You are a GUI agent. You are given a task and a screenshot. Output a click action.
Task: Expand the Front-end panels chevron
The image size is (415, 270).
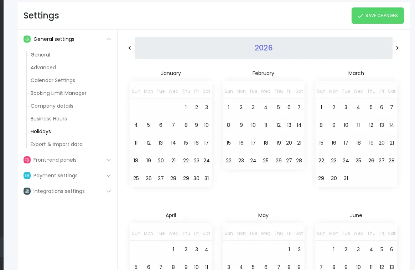109,160
